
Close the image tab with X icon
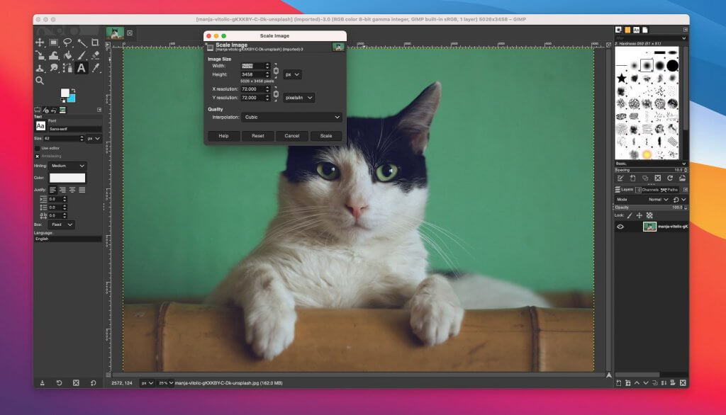pos(130,33)
